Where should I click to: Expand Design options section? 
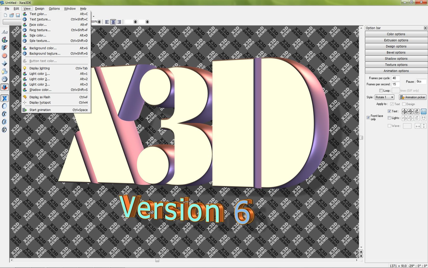tap(396, 46)
